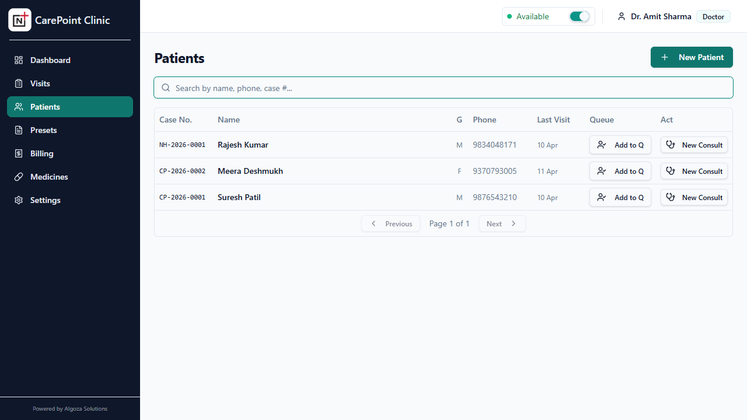This screenshot has width=747, height=420.
Task: Click the Powered by Algoza Solutions link
Action: tap(69, 408)
